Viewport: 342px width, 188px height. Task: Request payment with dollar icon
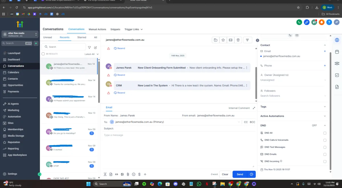click(x=139, y=174)
